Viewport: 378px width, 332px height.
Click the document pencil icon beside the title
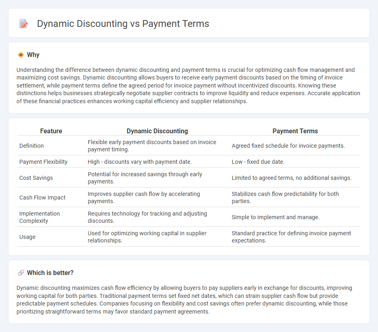click(x=23, y=24)
